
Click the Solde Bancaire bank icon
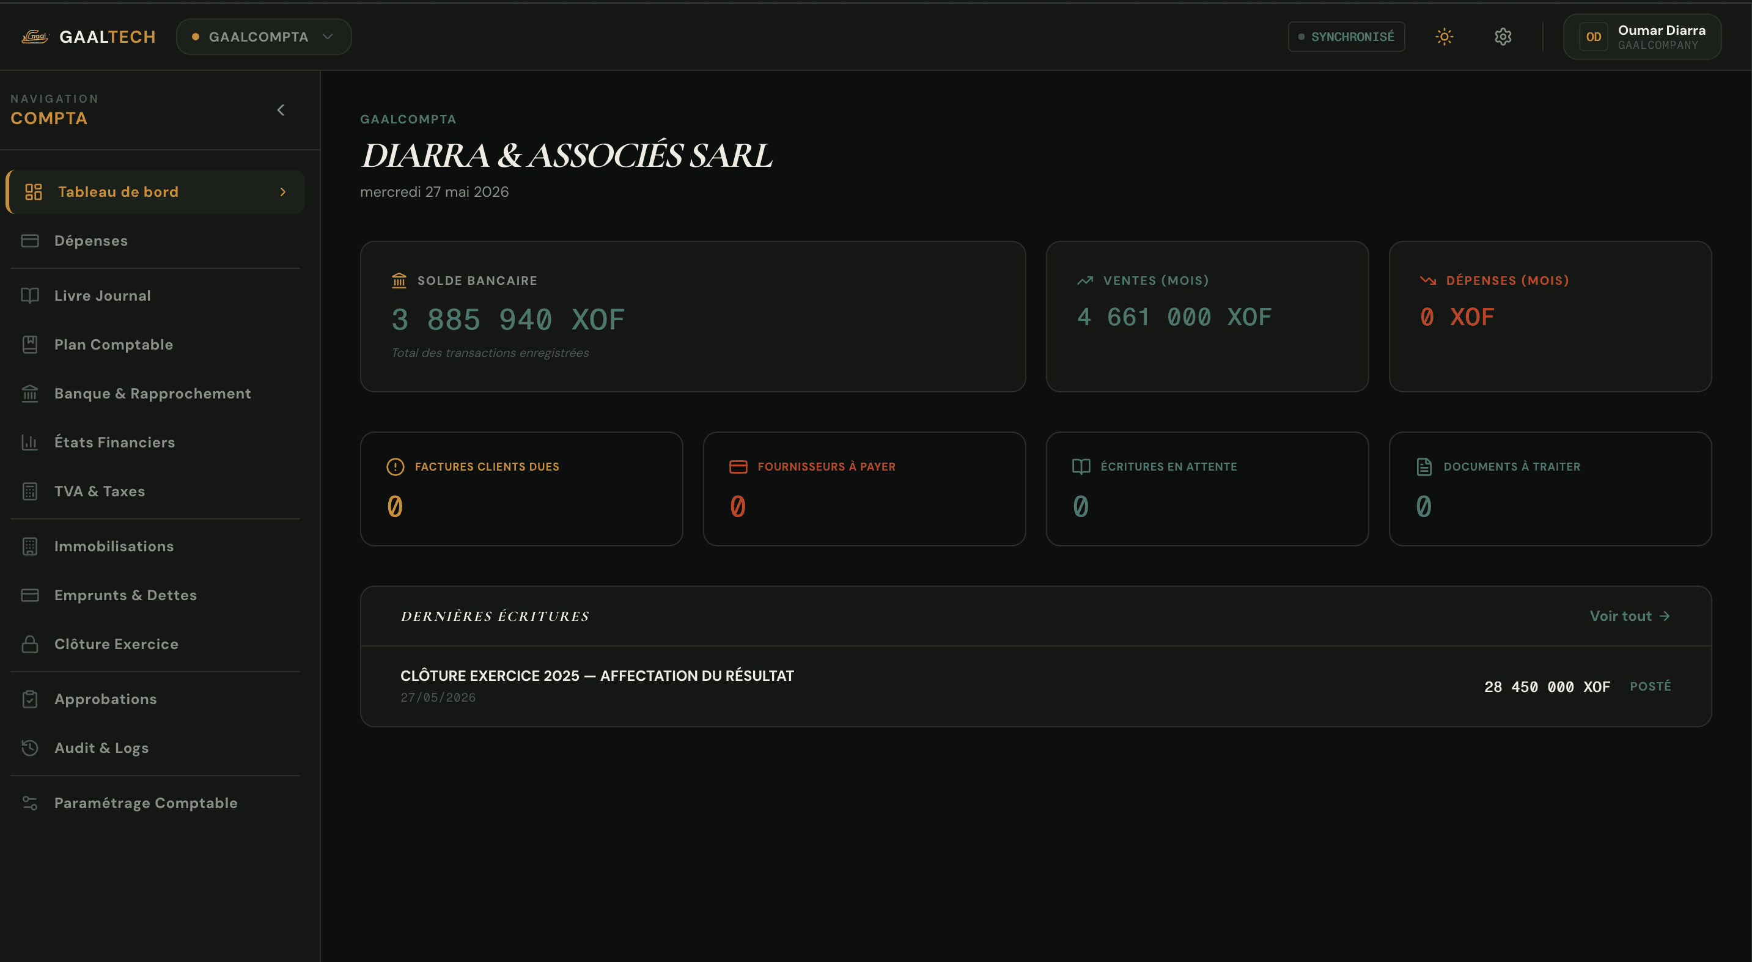tap(399, 280)
